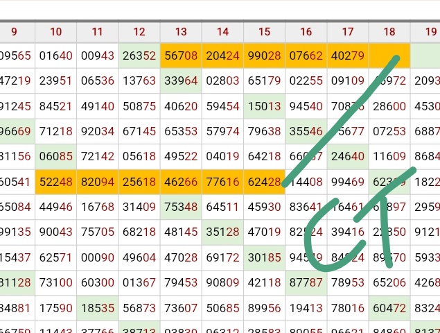
Task: Click the orange cell 99028
Action: point(264,55)
